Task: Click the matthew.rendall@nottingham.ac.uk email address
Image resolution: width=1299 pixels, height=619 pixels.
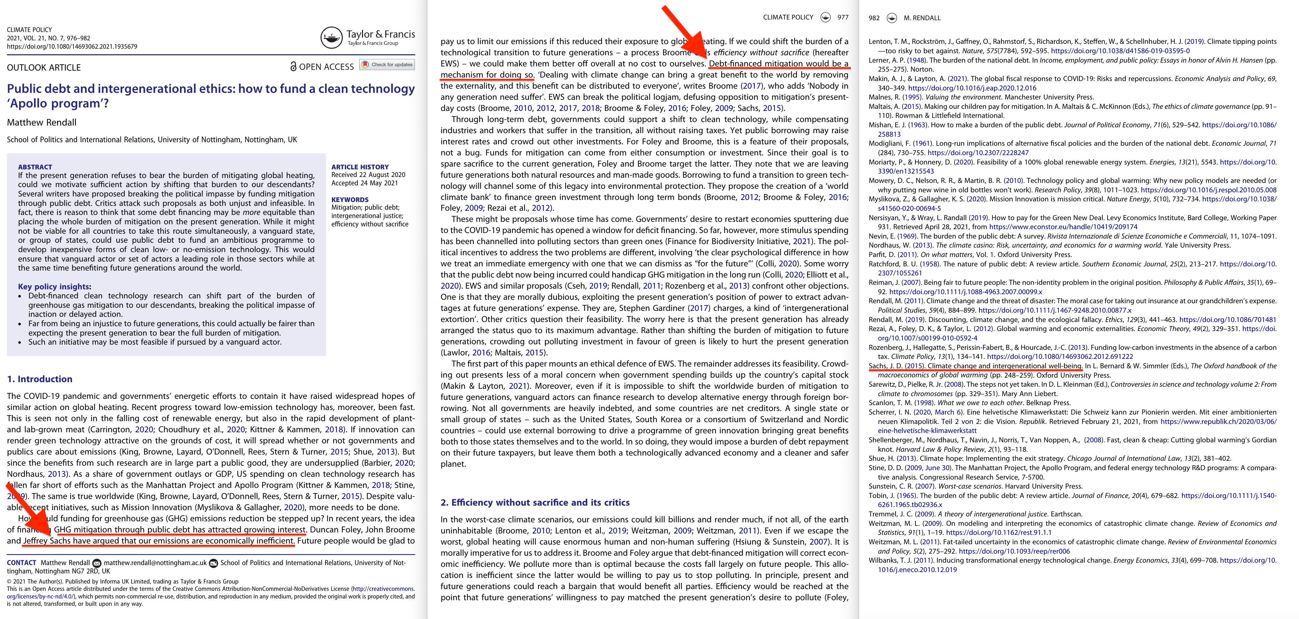Action: pyautogui.click(x=155, y=563)
